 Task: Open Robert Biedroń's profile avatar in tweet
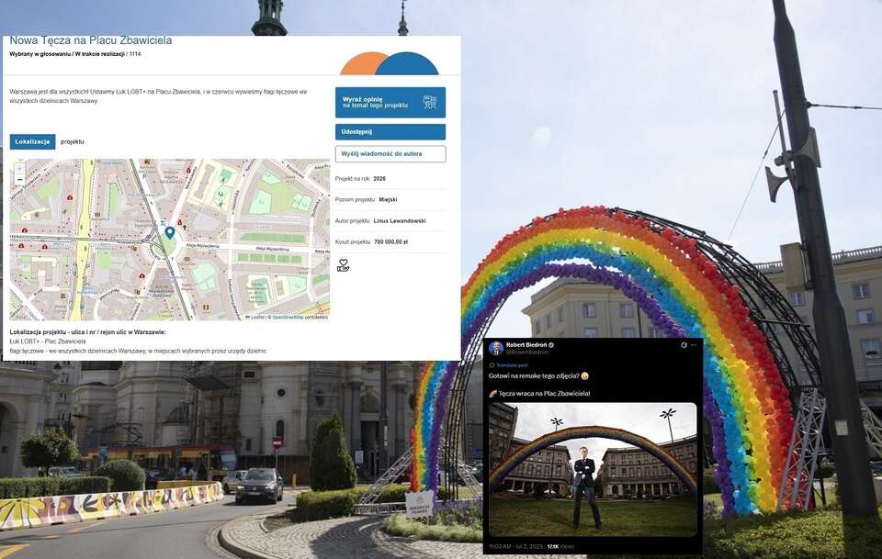pyautogui.click(x=495, y=348)
